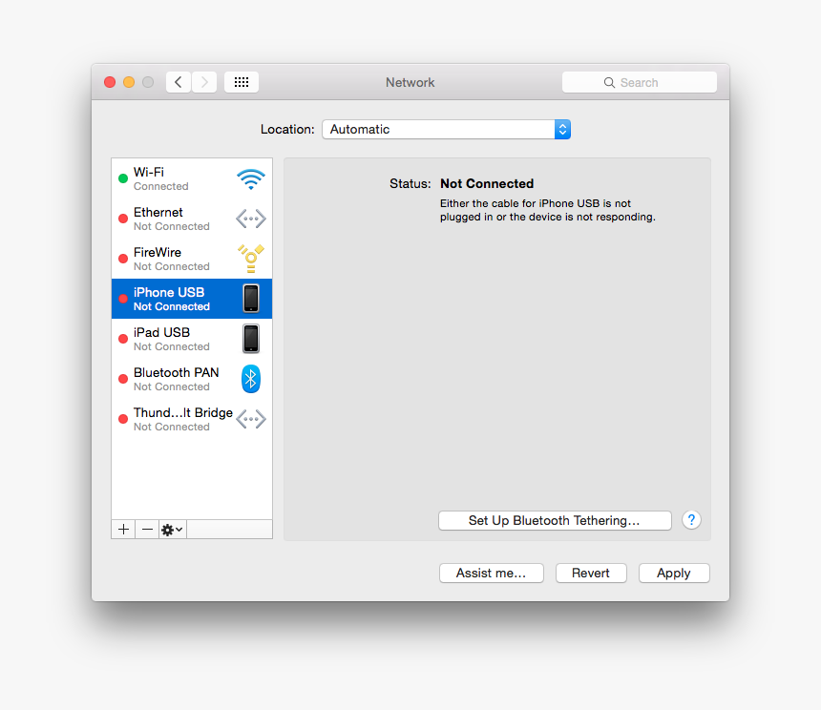821x710 pixels.
Task: Click Wi-Fi green status dot
Action: coord(123,179)
